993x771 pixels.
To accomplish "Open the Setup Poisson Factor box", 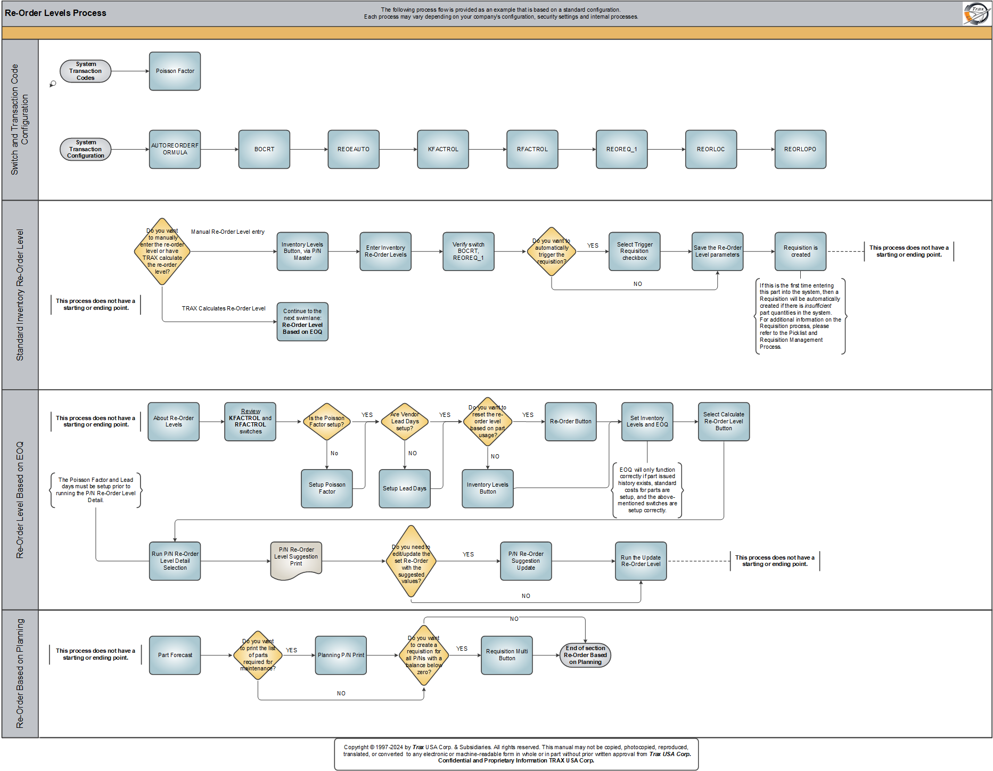I will pyautogui.click(x=327, y=489).
